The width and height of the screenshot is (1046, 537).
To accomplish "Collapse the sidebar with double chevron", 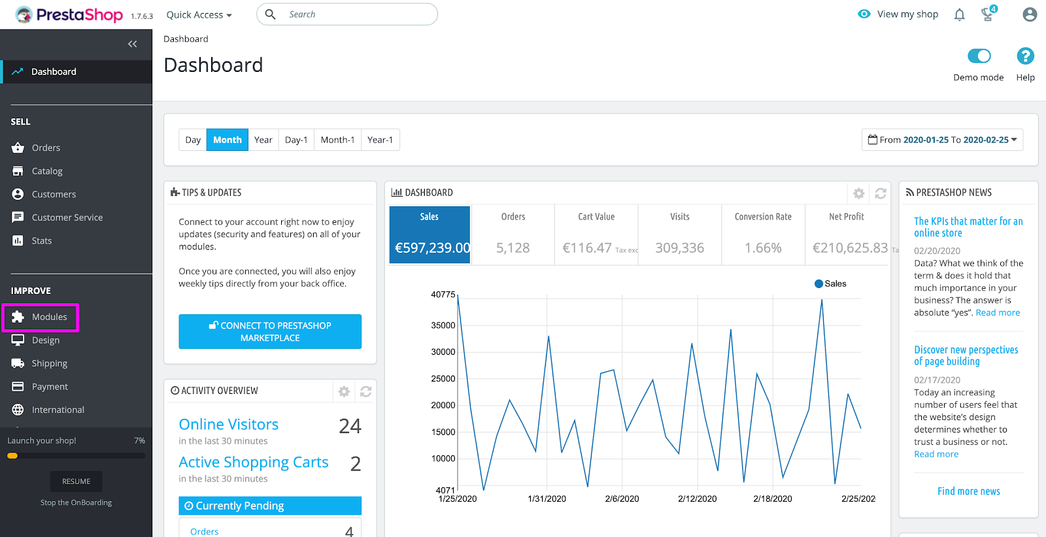I will 133,44.
